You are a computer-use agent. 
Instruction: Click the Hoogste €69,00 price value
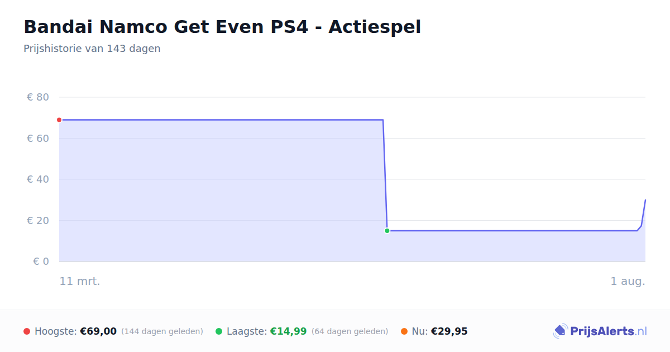click(98, 331)
